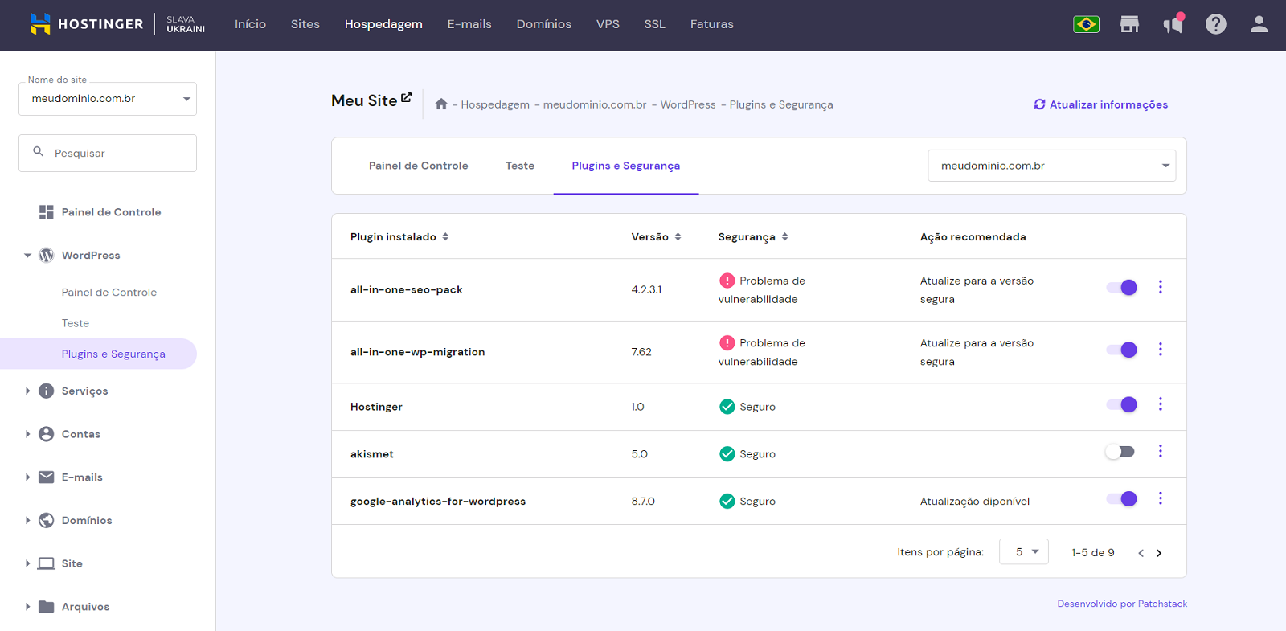Click the WordPress logo icon in sidebar
The height and width of the screenshot is (631, 1286).
pyautogui.click(x=47, y=255)
